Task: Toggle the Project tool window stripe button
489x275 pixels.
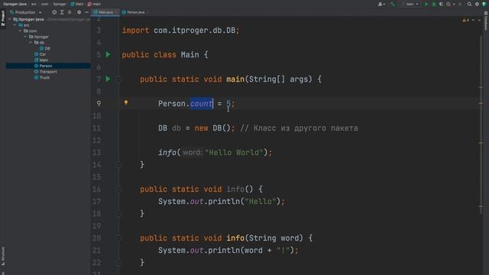Action: pyautogui.click(x=3, y=19)
